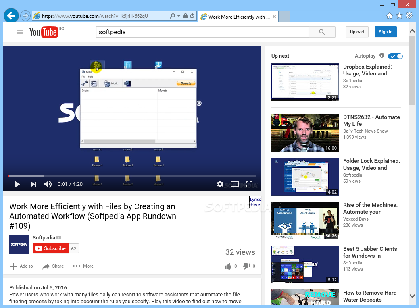Click the search magnifier in address bar
Image resolution: width=419 pixels, height=308 pixels.
(x=172, y=16)
